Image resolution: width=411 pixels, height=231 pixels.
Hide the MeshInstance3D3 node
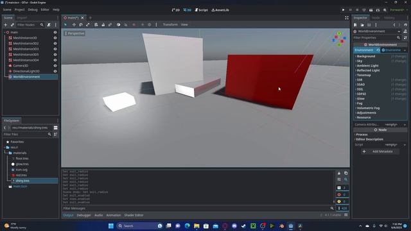(55, 49)
